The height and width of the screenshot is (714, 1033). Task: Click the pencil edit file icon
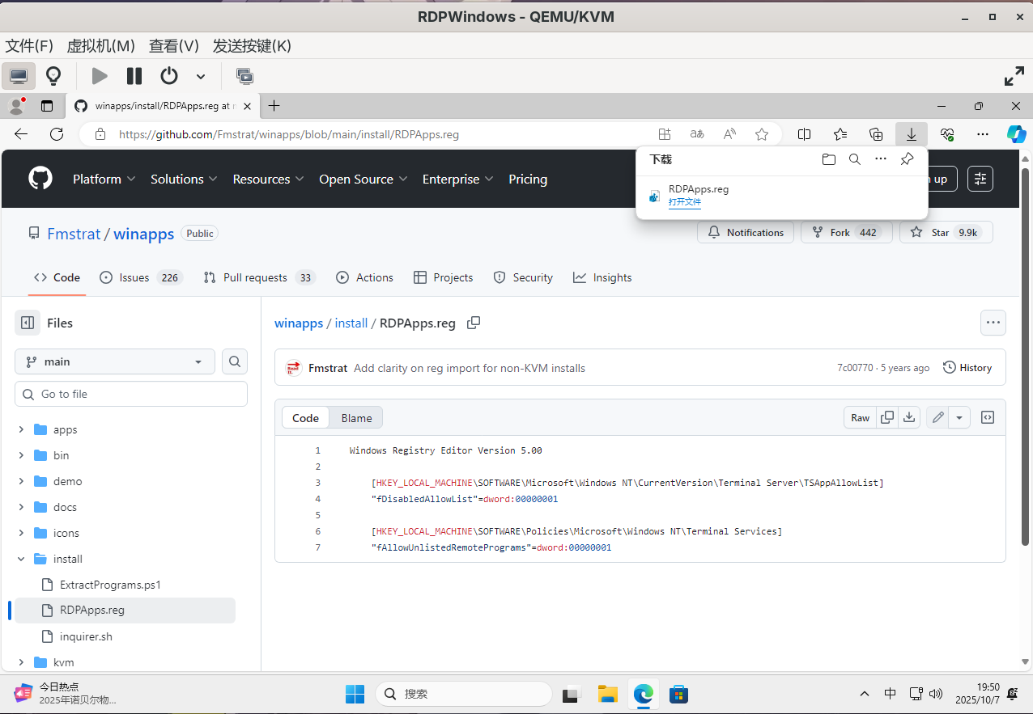tap(937, 417)
